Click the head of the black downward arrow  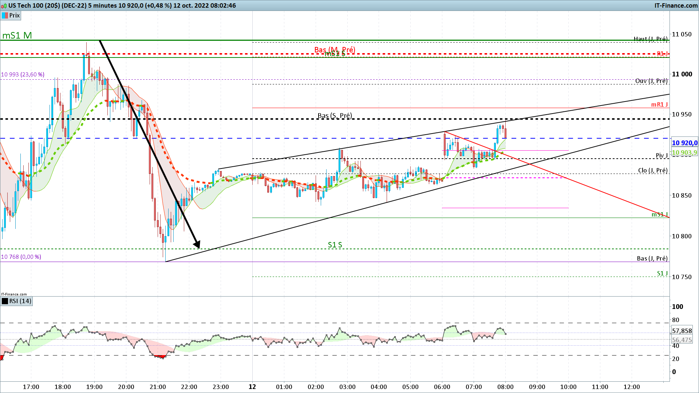(197, 244)
